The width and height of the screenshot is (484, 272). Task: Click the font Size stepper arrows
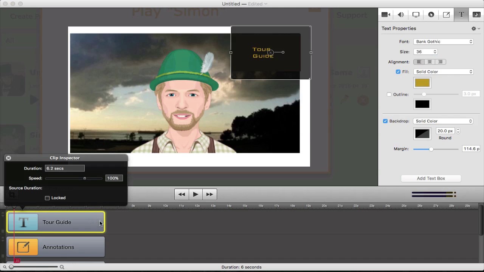tap(435, 52)
